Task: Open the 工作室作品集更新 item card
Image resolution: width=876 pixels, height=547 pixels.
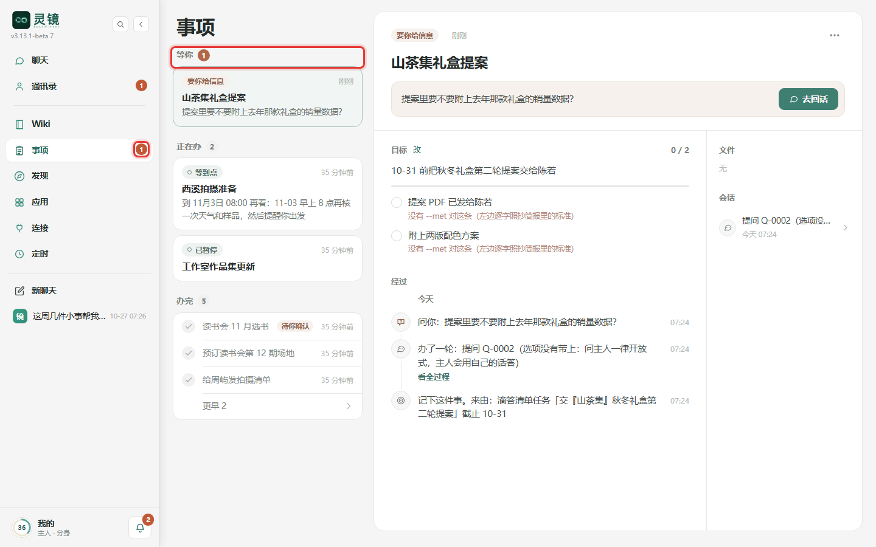Action: click(268, 258)
